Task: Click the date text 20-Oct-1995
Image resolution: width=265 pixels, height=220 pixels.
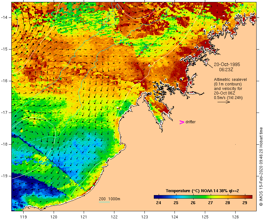Action: pos(227,64)
